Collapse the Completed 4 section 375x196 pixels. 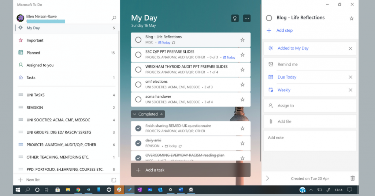click(148, 114)
